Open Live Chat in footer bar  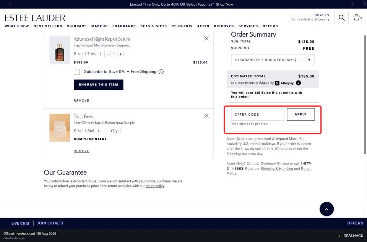21,223
